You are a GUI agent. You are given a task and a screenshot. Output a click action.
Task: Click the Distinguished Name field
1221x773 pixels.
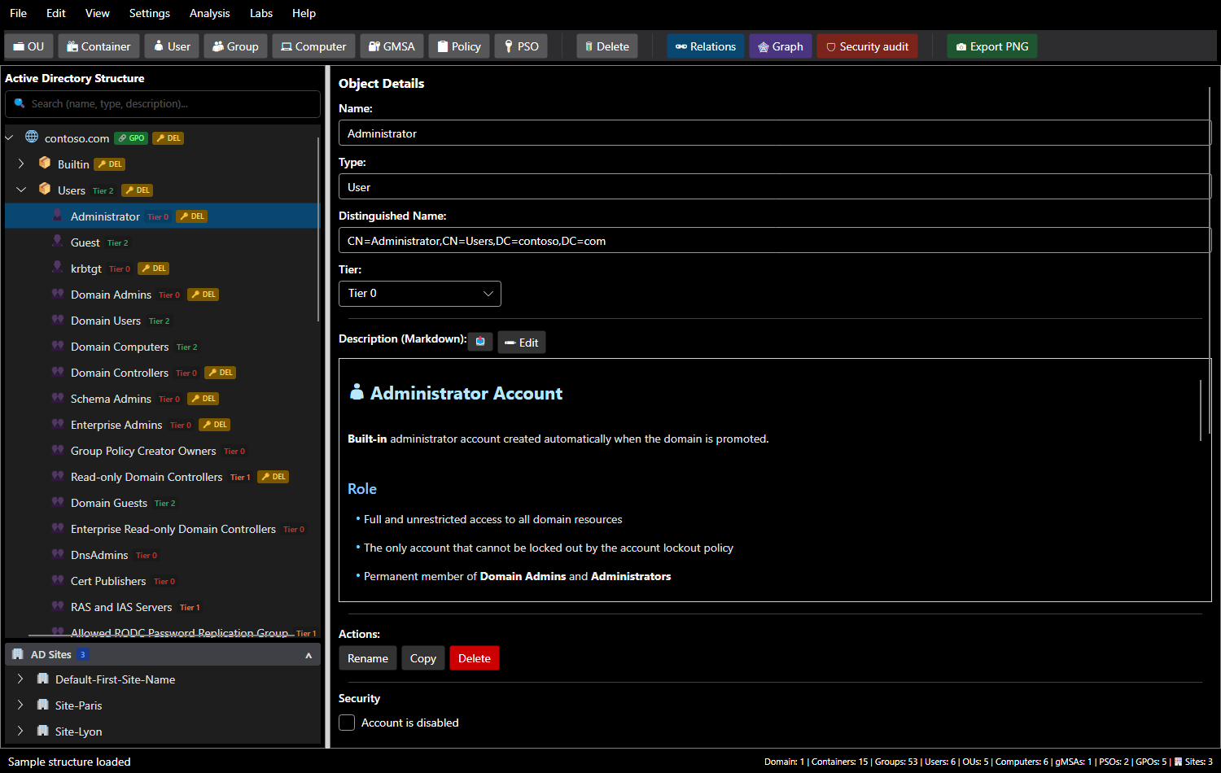775,240
